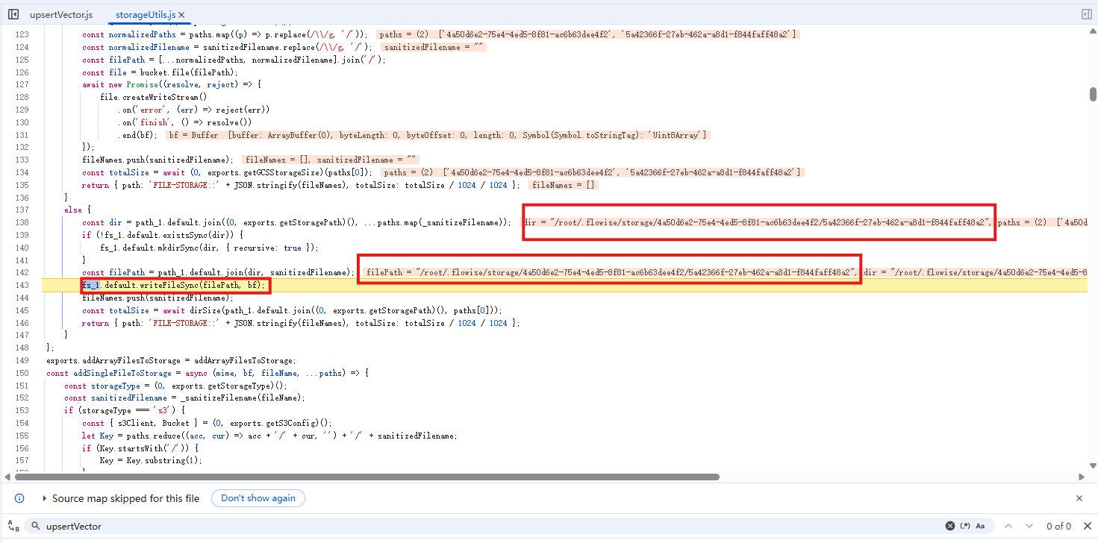Switch to the upsertVector.js tab
Screen dimensions: 1098x543
pyautogui.click(x=61, y=15)
